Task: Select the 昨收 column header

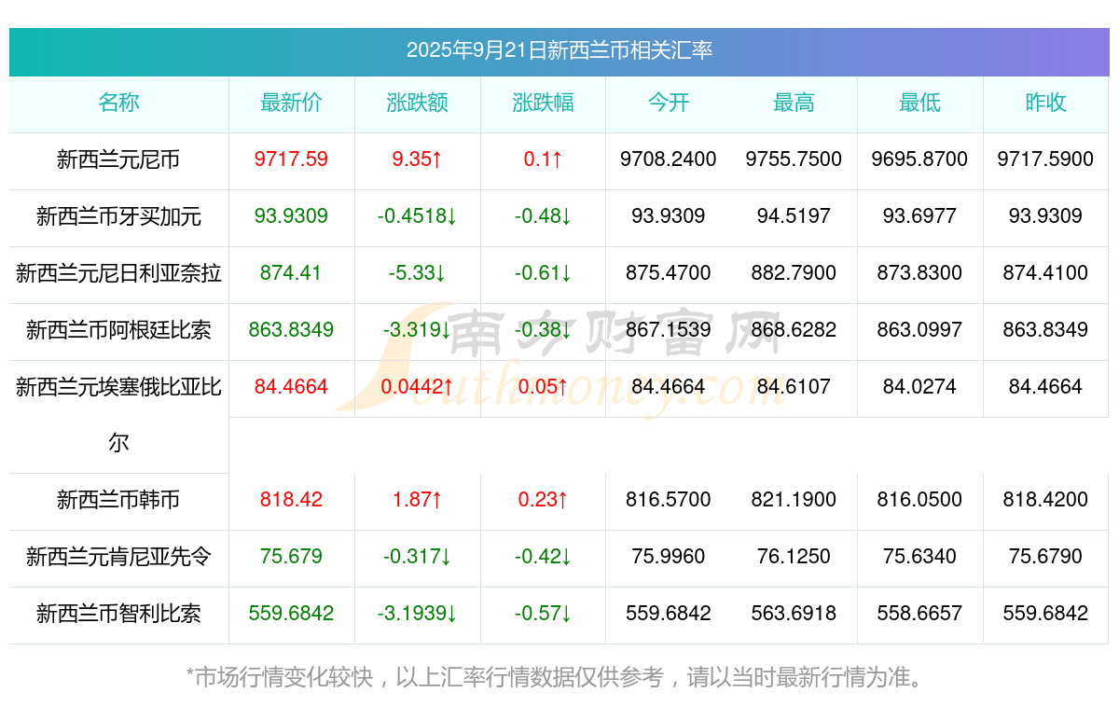Action: click(x=1045, y=103)
